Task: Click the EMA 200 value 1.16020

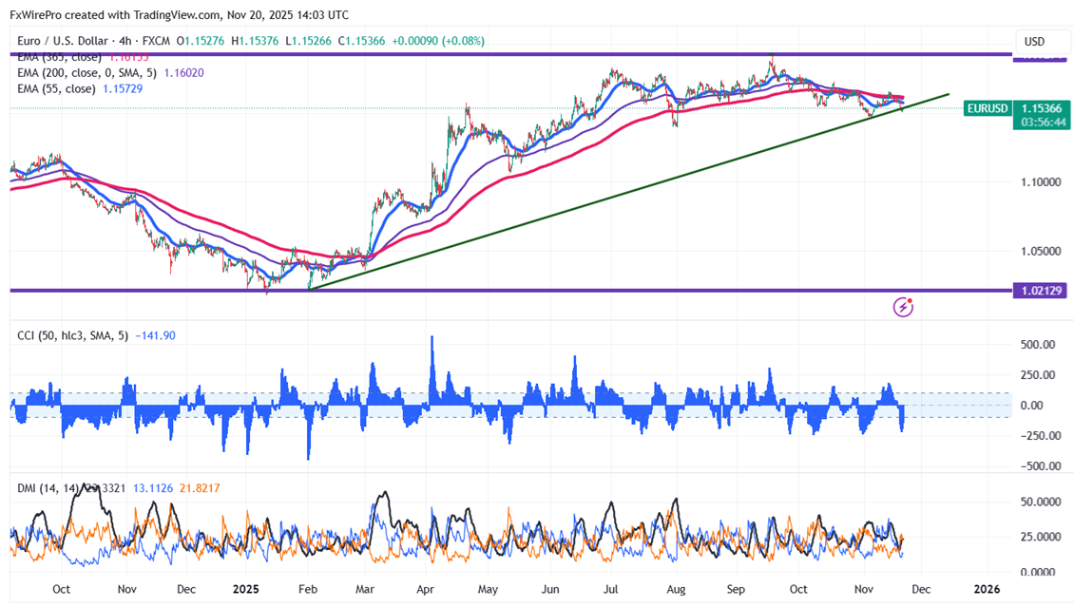Action: click(183, 72)
